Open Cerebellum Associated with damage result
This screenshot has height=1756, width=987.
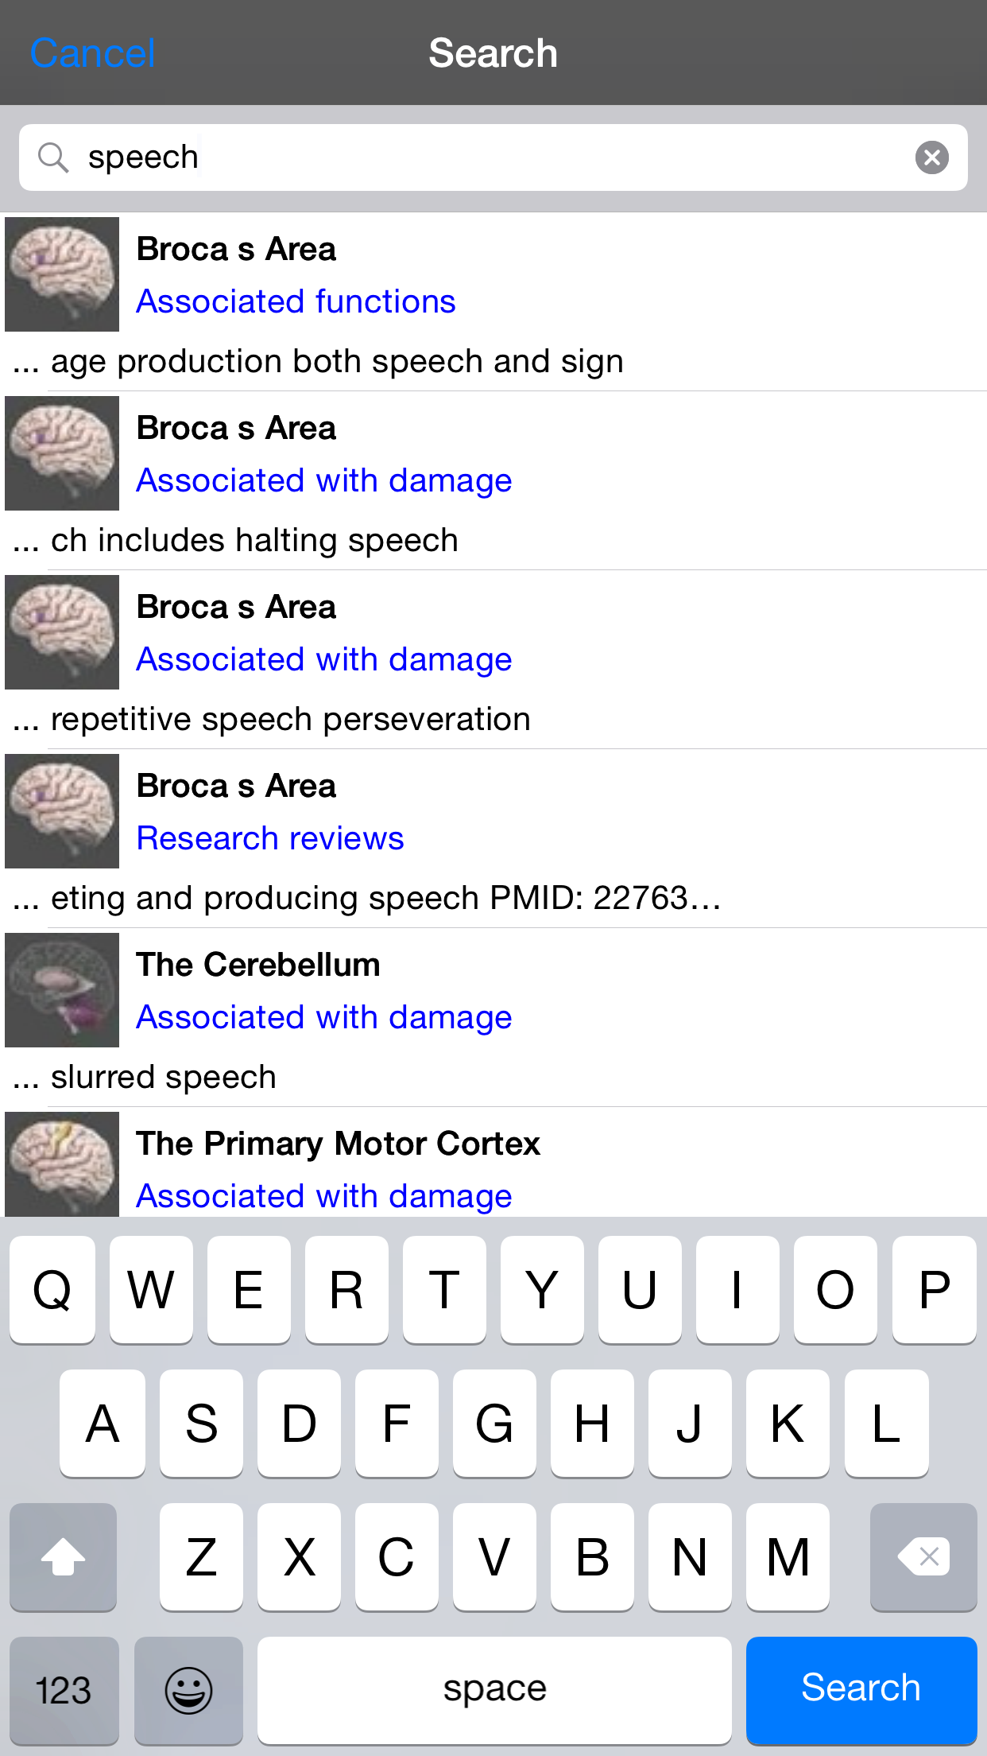pyautogui.click(x=323, y=1017)
